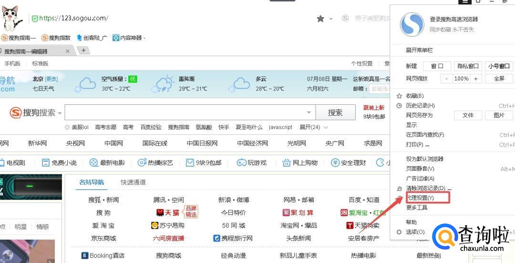The height and width of the screenshot is (263, 515).
Task: Save page as 图片
Action: click(499, 115)
